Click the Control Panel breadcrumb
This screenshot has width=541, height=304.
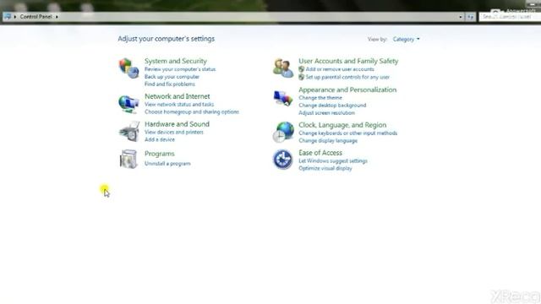(36, 17)
